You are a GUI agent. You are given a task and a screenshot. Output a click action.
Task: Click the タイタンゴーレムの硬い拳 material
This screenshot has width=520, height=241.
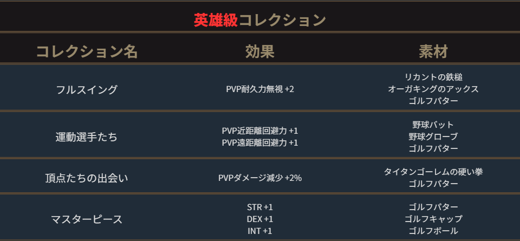(x=433, y=172)
